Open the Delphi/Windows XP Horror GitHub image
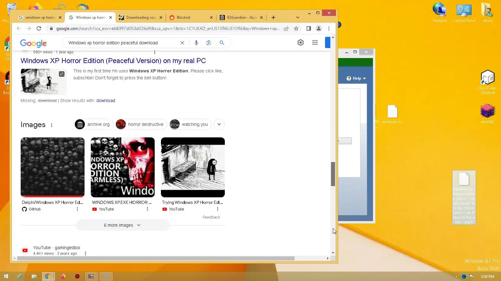 point(53,167)
